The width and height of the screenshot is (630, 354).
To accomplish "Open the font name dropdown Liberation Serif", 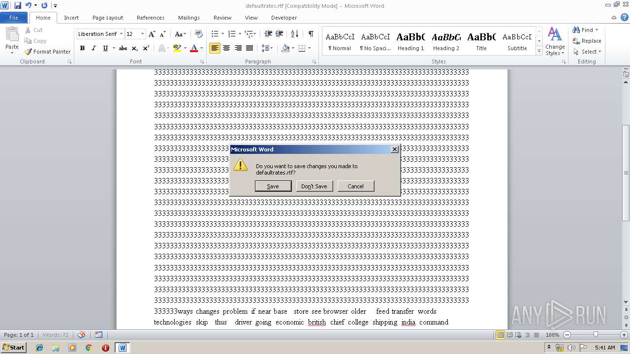I will click(x=121, y=34).
